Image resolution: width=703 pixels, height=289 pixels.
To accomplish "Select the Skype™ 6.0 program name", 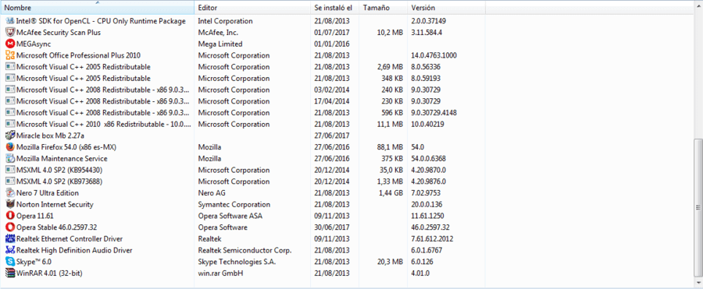I will coord(34,262).
